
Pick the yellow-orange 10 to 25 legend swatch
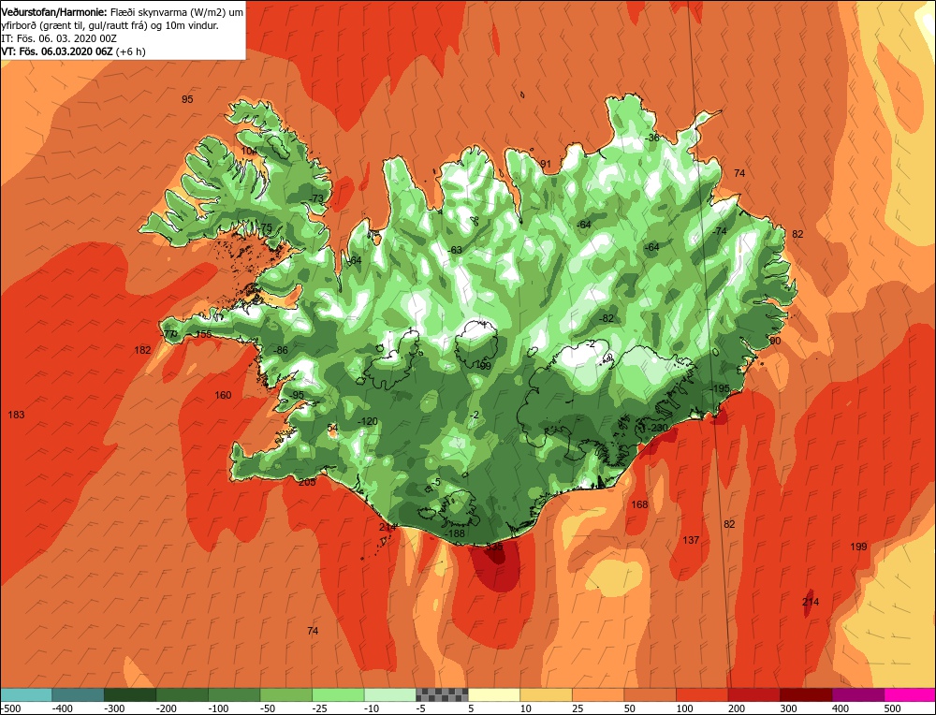pos(546,694)
